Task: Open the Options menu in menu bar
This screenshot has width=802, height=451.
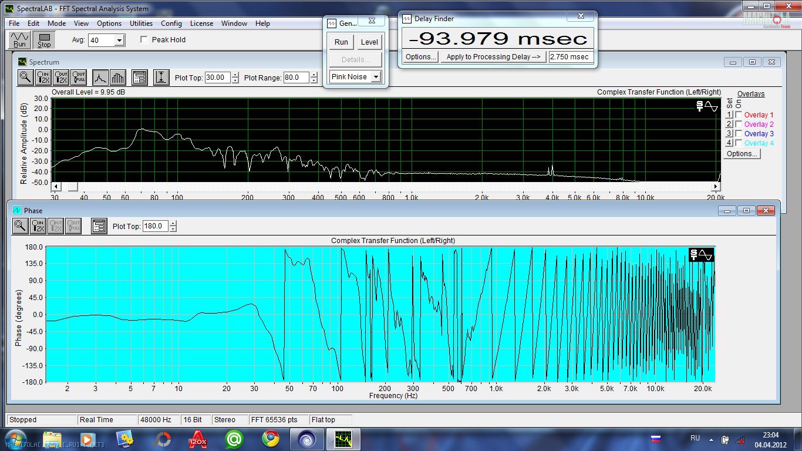Action: tap(109, 23)
